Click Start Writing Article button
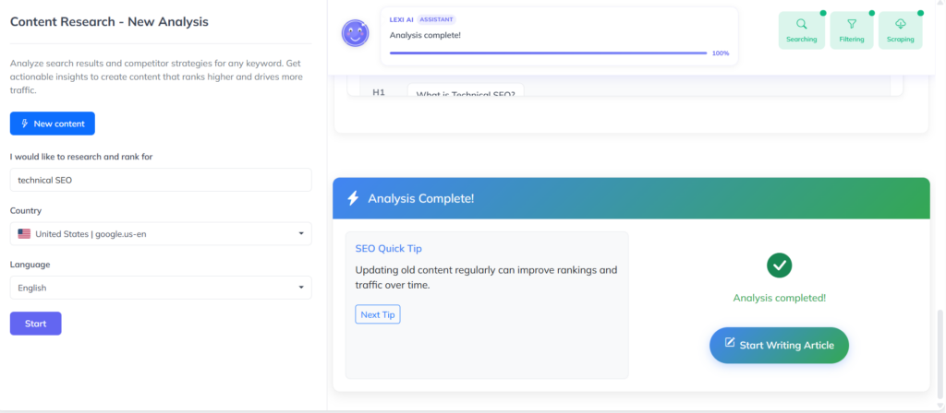The height and width of the screenshot is (413, 946). click(x=779, y=345)
